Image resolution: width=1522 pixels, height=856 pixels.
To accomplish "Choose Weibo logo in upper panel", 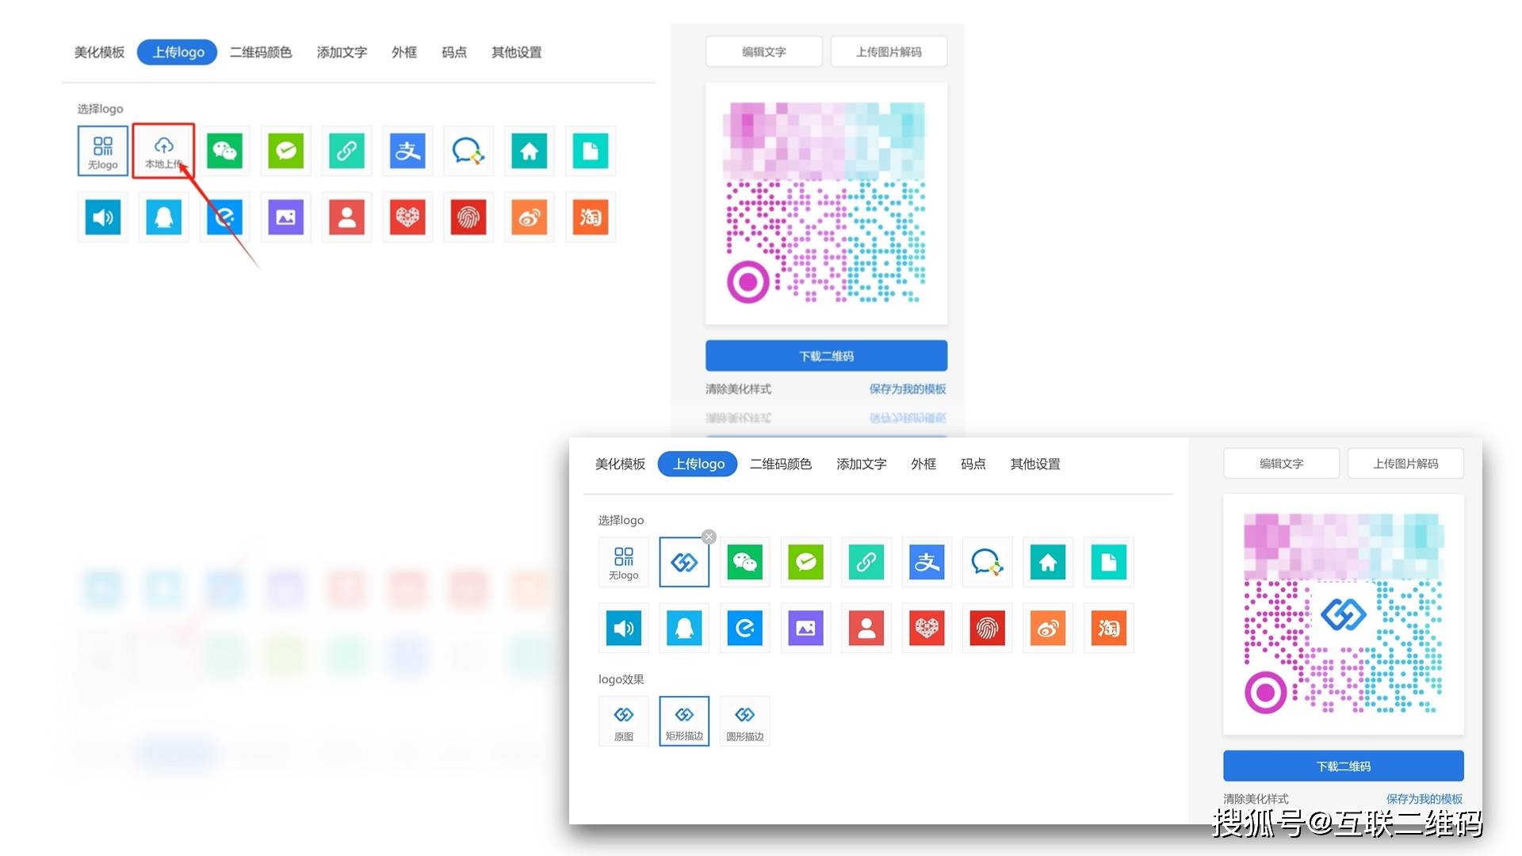I will [530, 217].
